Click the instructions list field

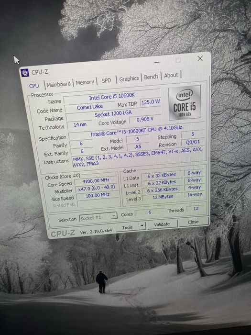pyautogui.click(x=139, y=157)
